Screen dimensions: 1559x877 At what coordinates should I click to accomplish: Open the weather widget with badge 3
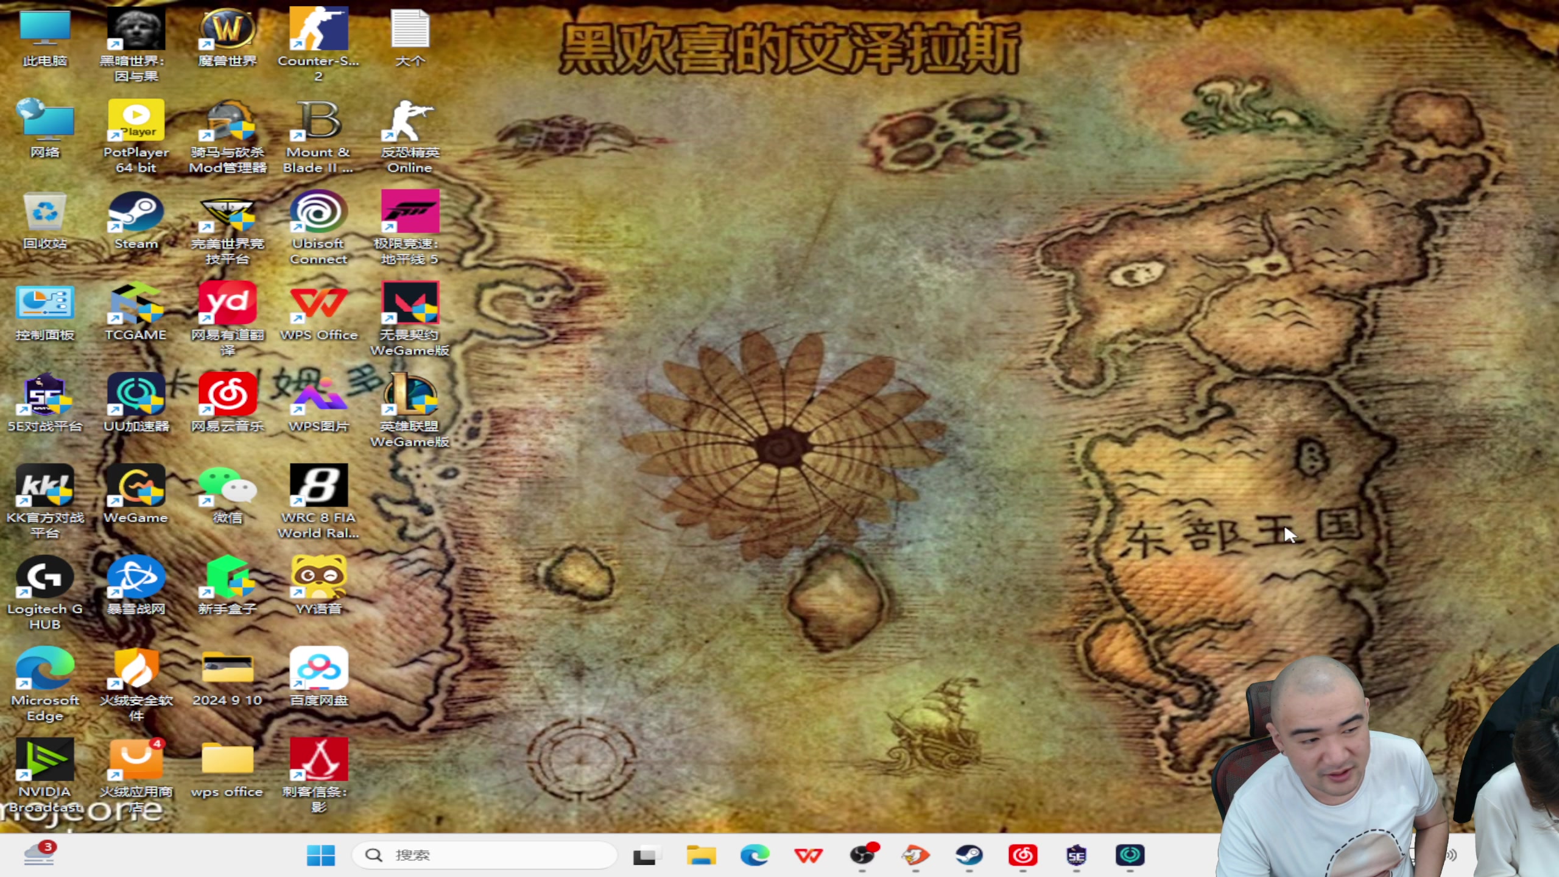point(40,854)
